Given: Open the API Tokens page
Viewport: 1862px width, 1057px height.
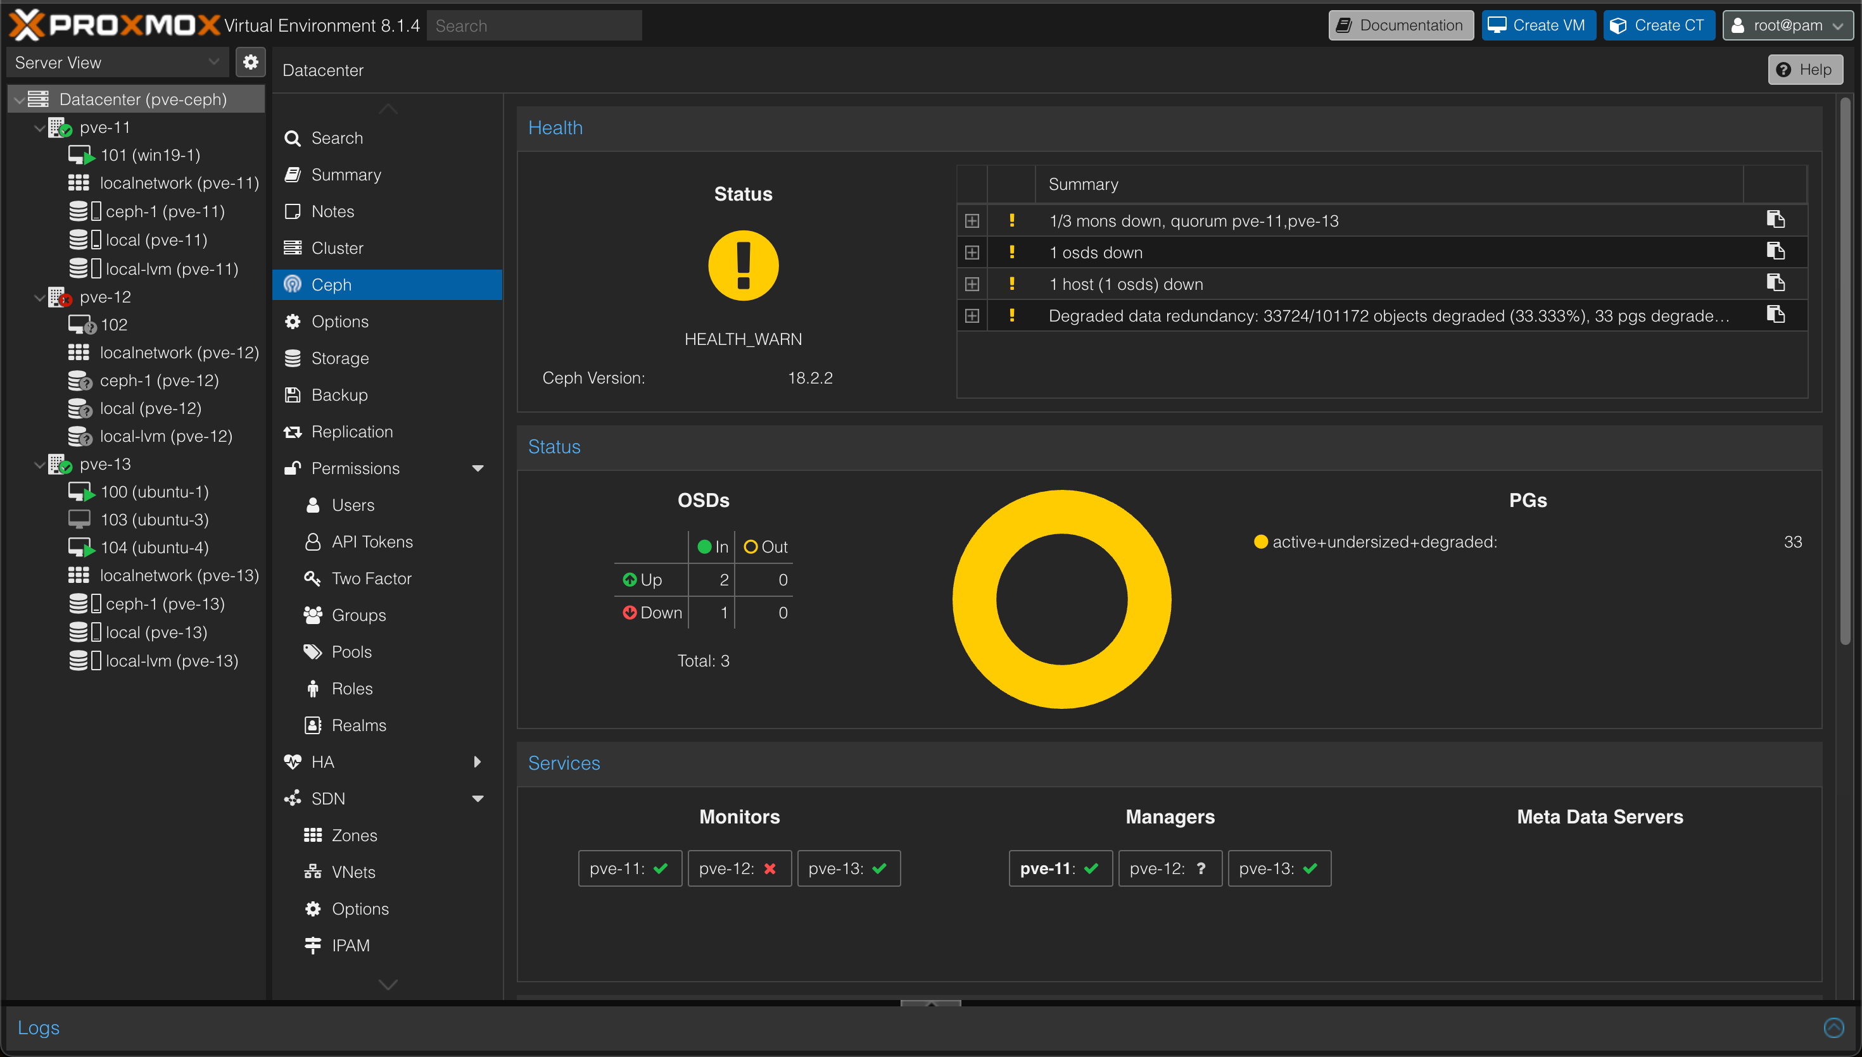Looking at the screenshot, I should (x=387, y=542).
